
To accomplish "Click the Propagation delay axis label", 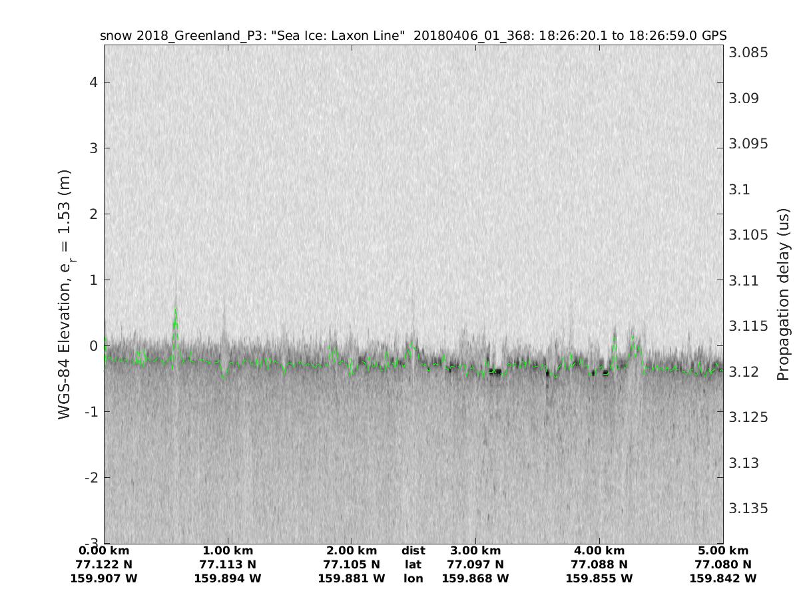I will click(784, 294).
